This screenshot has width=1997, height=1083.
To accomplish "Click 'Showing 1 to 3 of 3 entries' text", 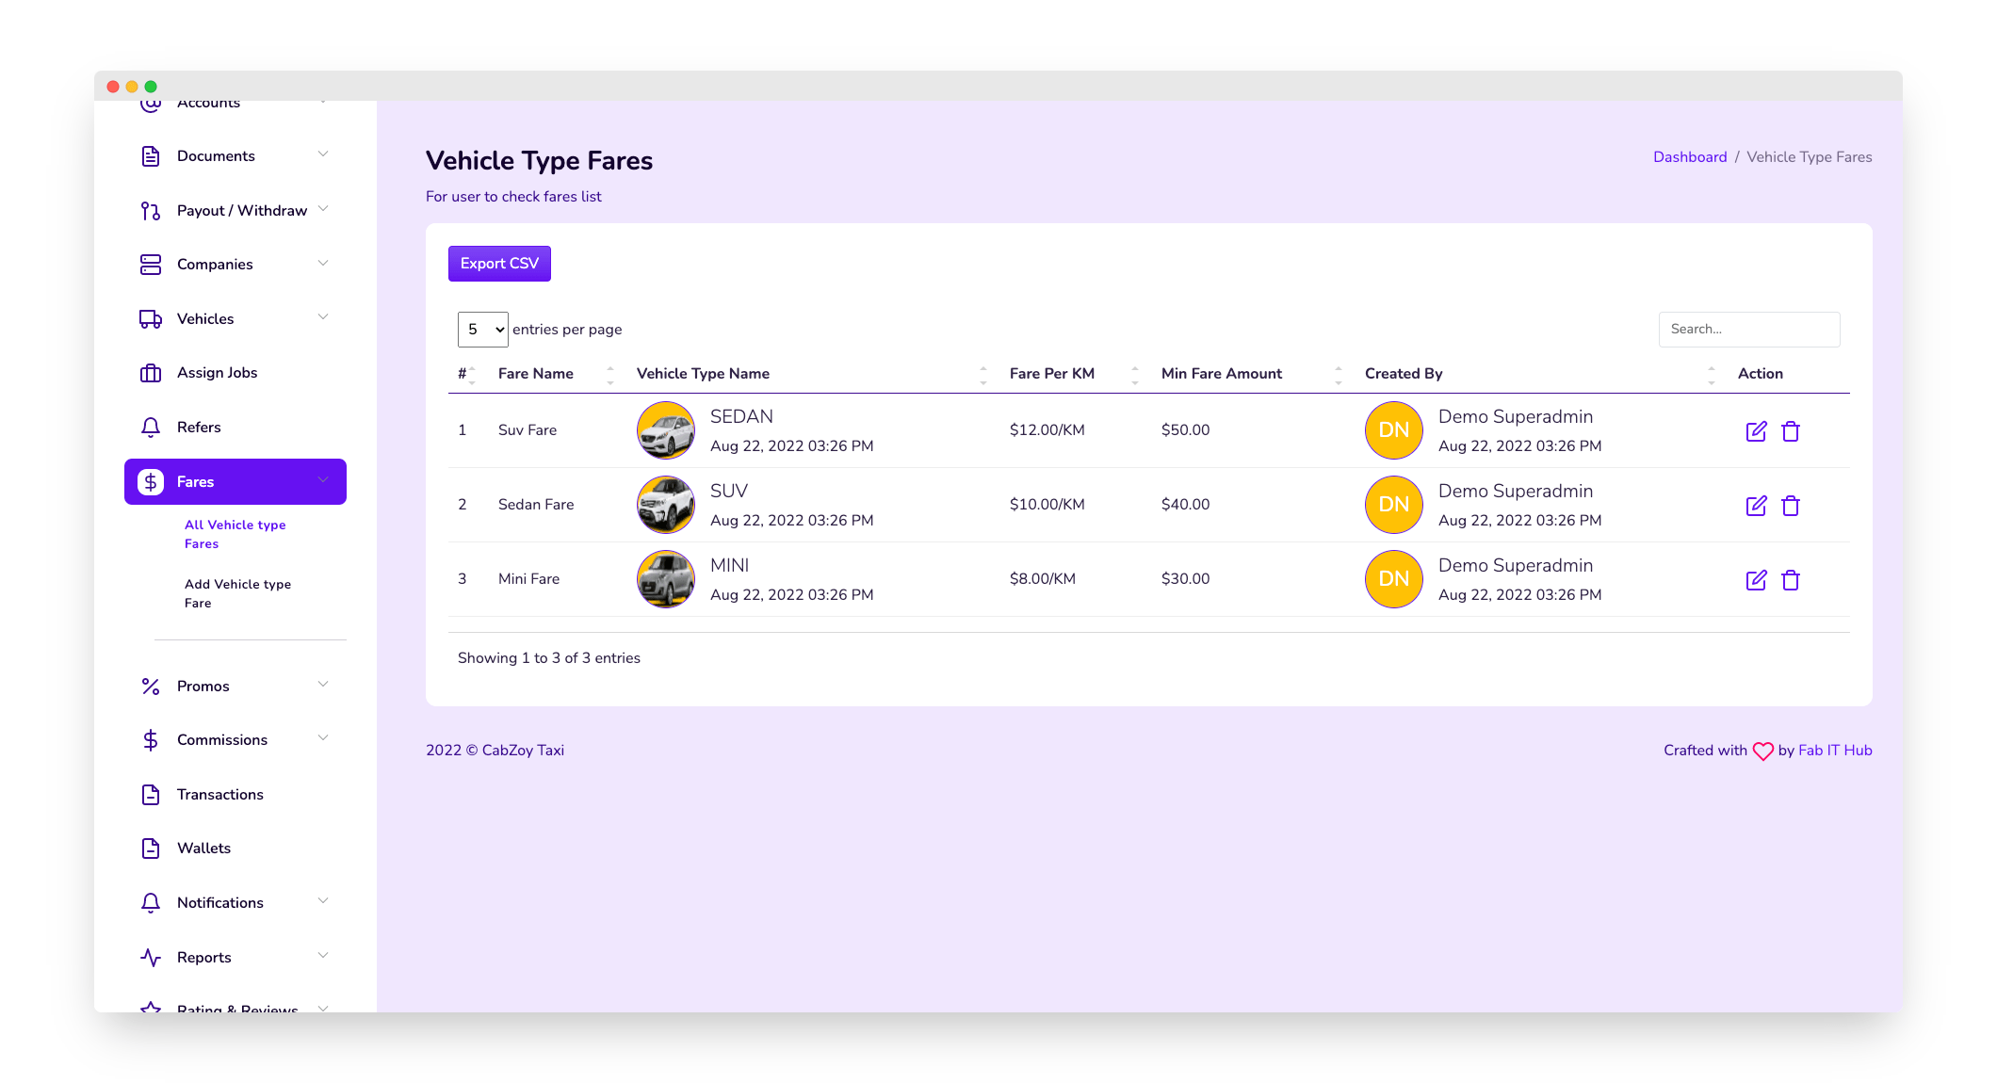I will (548, 658).
